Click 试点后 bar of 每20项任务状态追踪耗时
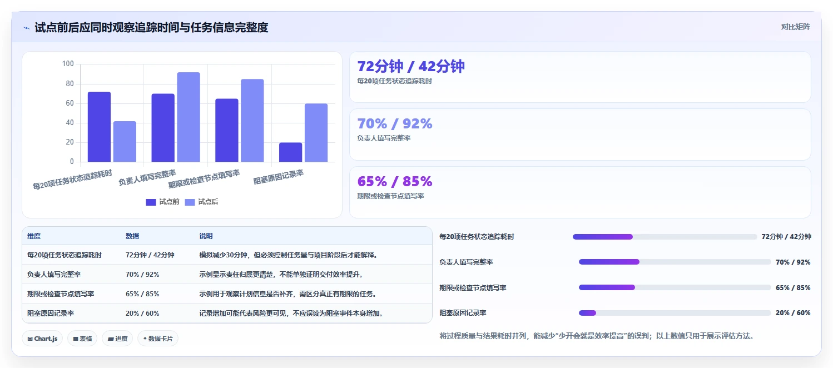Image resolution: width=833 pixels, height=368 pixels. point(125,142)
